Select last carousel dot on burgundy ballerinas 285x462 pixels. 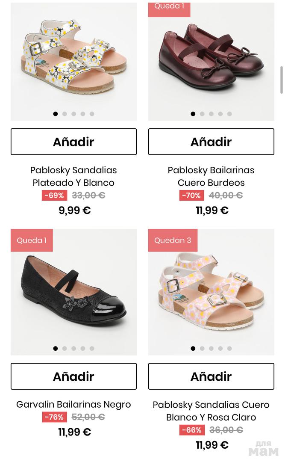pos(229,114)
